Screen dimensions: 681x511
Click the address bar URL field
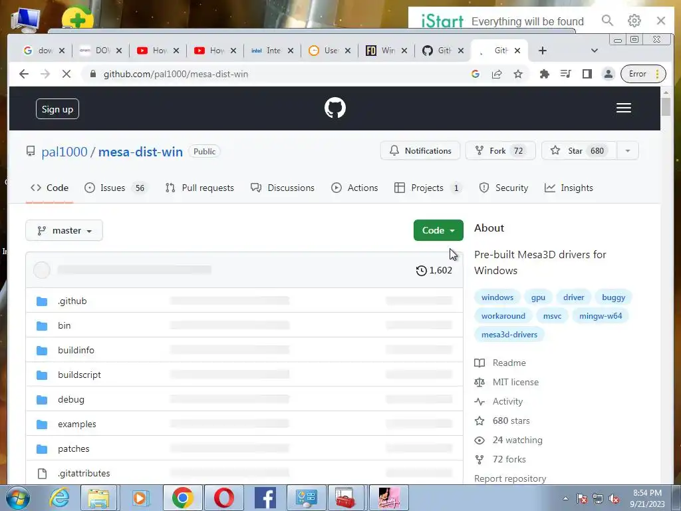coord(278,74)
